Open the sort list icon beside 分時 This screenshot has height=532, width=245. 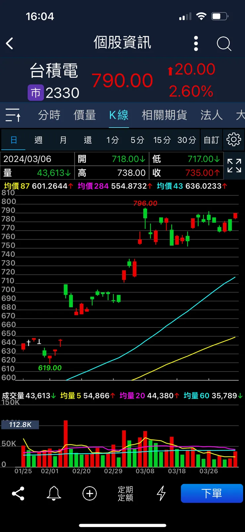13,115
